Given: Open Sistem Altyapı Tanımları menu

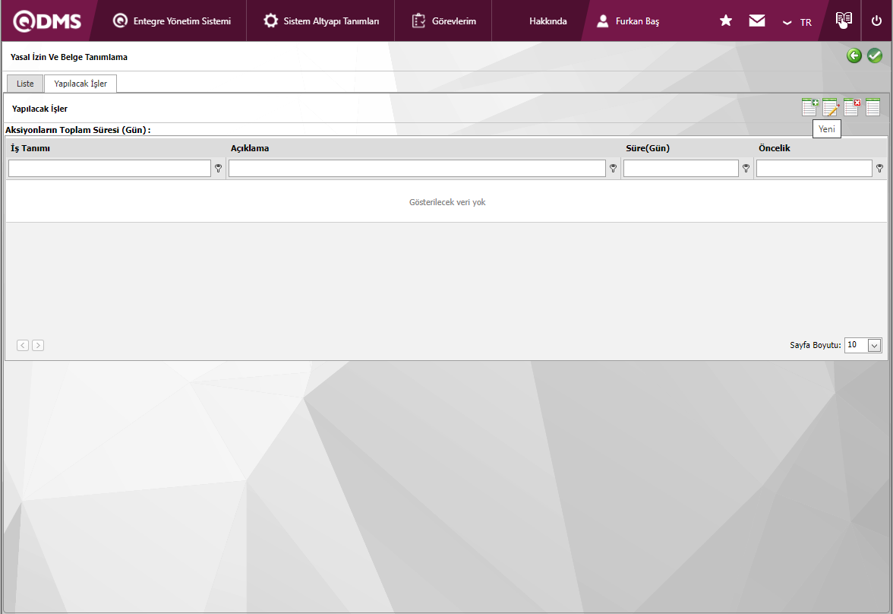Looking at the screenshot, I should point(321,21).
